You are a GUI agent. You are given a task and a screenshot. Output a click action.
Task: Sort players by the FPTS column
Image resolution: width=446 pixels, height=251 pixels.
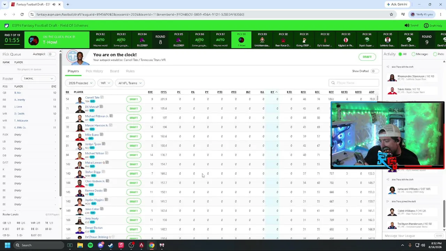(164, 92)
